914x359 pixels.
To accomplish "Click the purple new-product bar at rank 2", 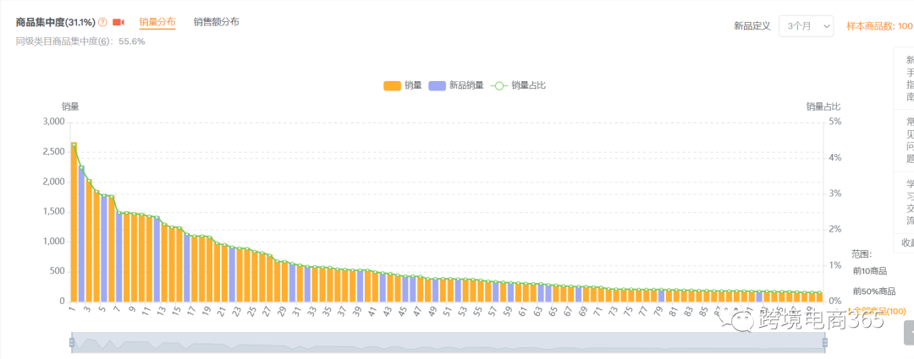I will pyautogui.click(x=81, y=233).
